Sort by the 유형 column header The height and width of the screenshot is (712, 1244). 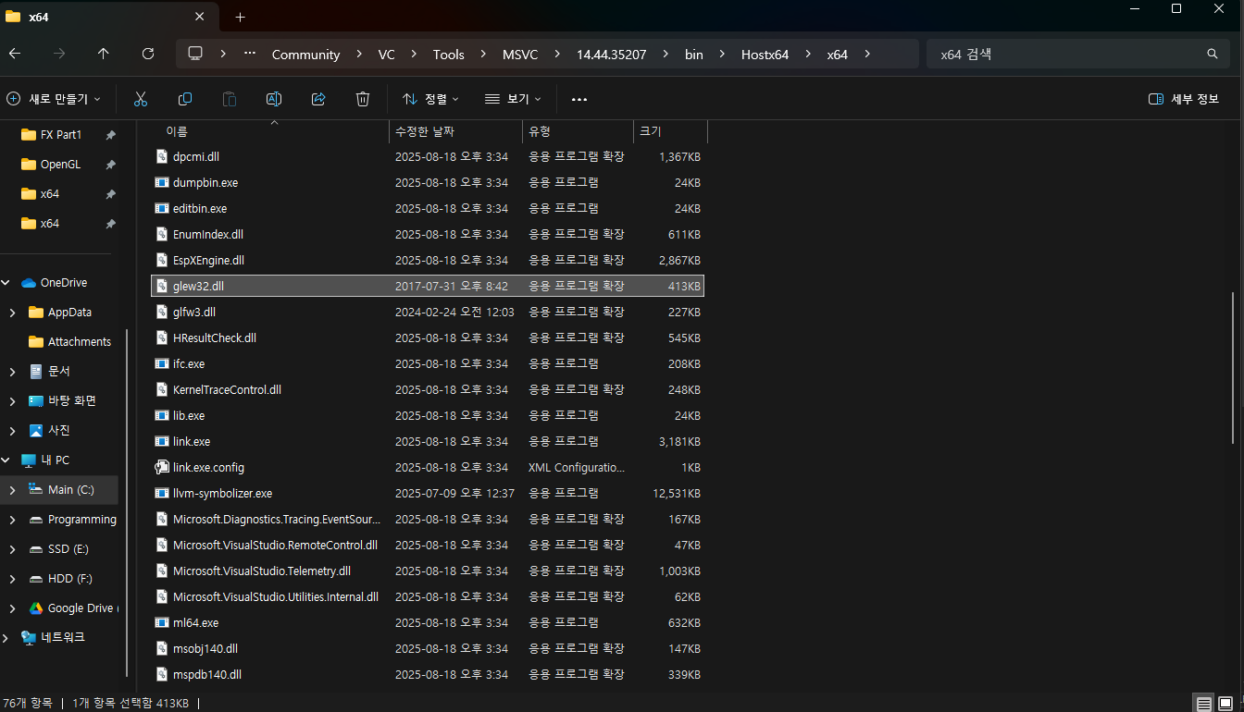(578, 131)
